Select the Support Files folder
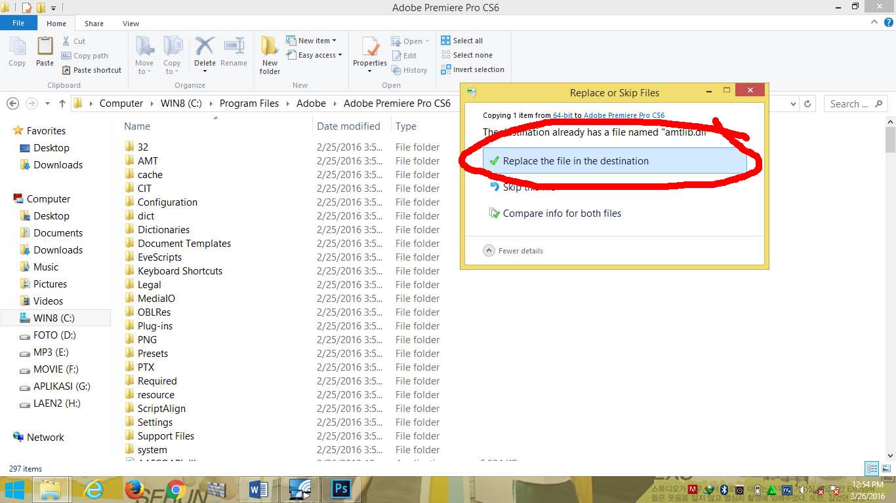The width and height of the screenshot is (896, 503). (166, 436)
